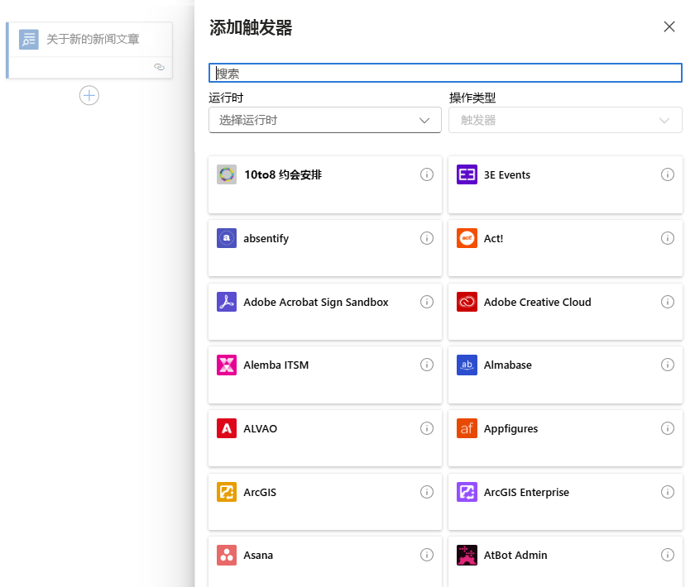Select the 关于新的新闻文章 trigger card
The image size is (695, 587).
[x=89, y=50]
